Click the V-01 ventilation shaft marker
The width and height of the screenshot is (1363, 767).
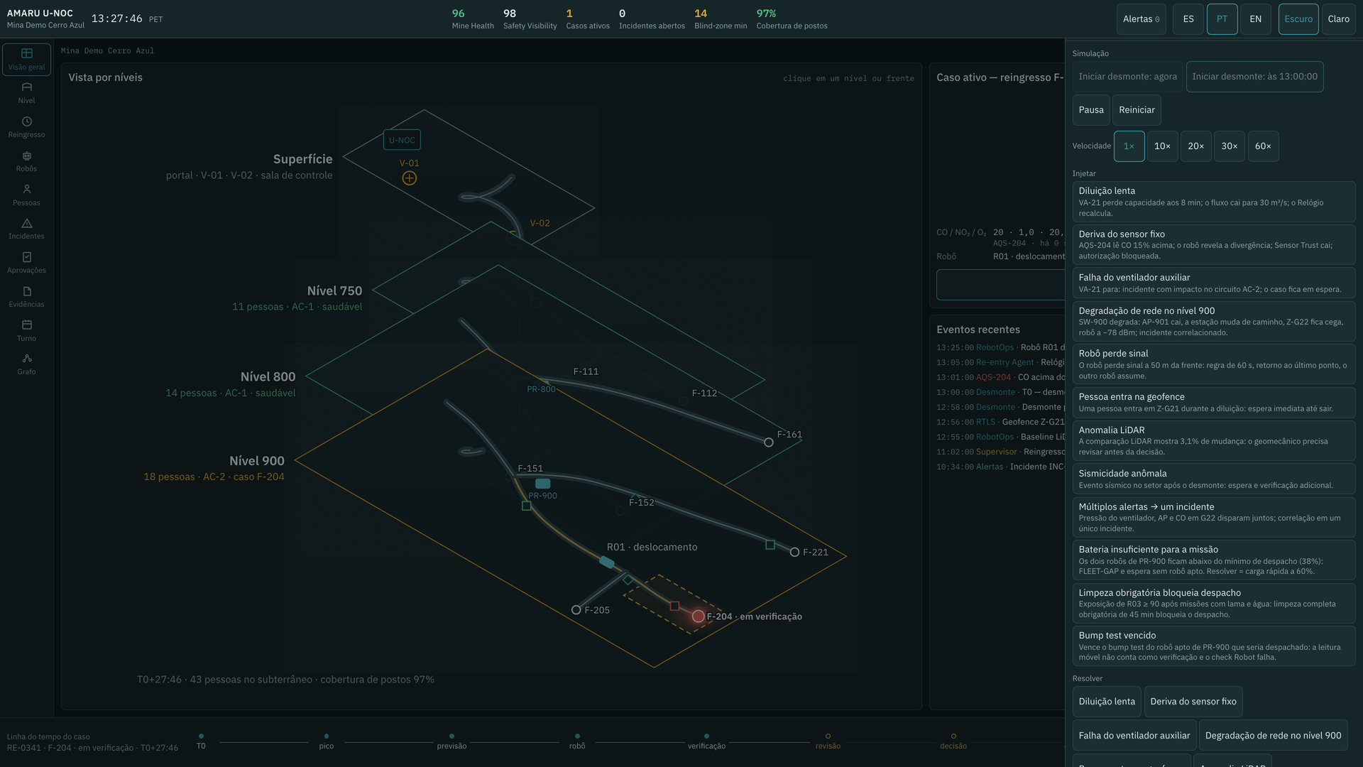pos(410,178)
